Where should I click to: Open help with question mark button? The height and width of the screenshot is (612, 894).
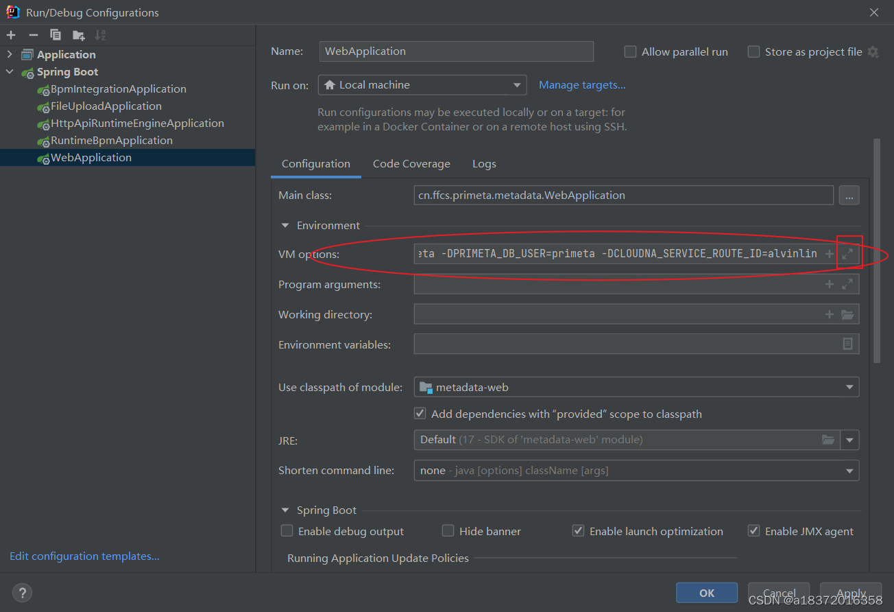pyautogui.click(x=23, y=593)
